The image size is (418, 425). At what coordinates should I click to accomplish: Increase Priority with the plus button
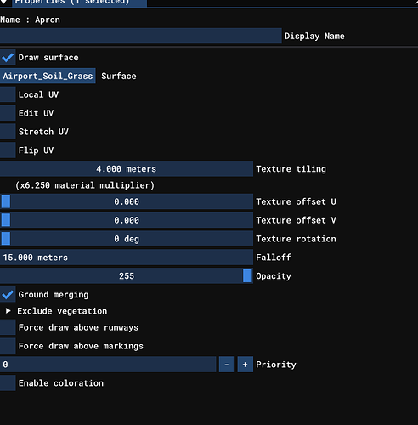pos(246,365)
